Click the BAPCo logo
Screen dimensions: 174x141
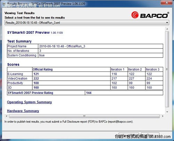point(150,15)
